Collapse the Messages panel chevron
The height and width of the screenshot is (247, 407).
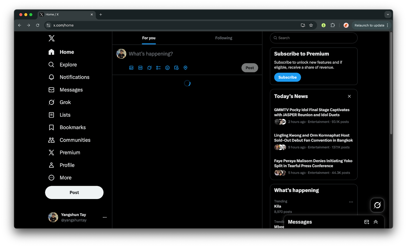point(376,222)
